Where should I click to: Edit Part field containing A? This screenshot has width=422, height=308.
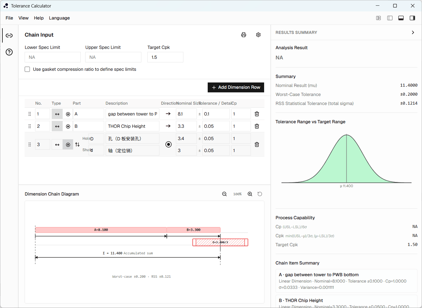89,114
